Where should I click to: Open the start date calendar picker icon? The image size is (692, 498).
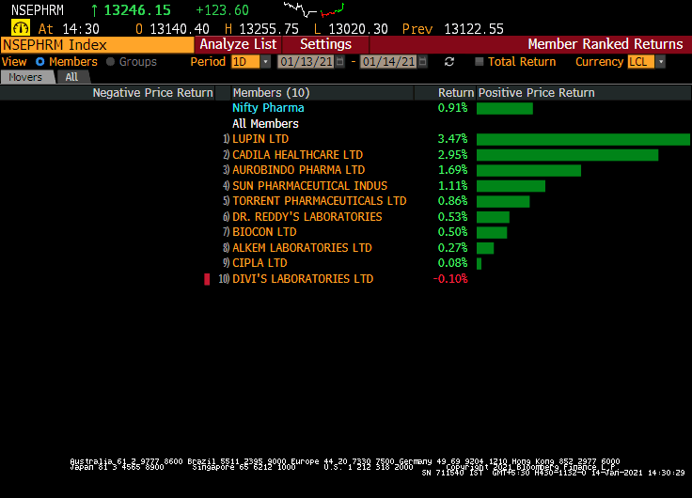[341, 62]
